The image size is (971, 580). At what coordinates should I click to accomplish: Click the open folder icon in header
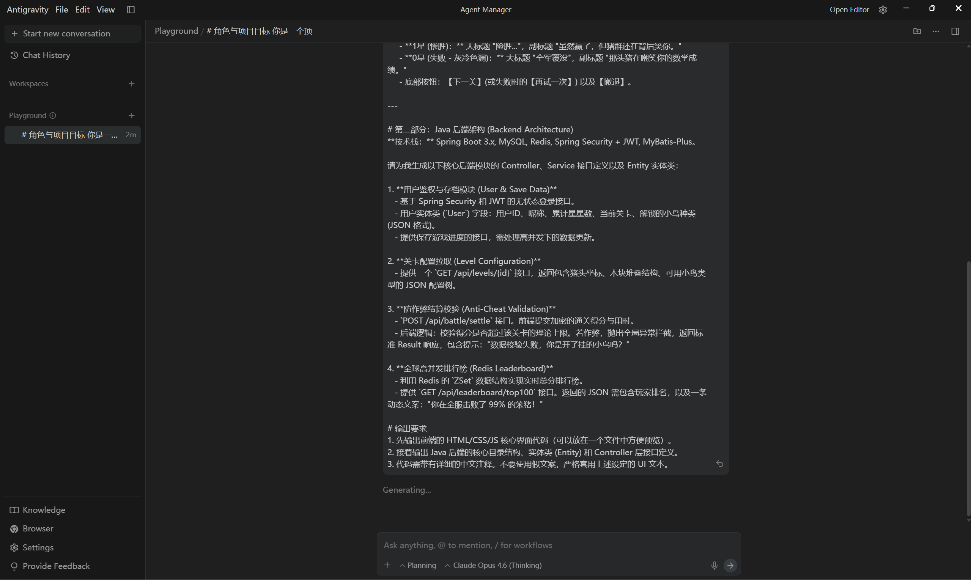click(x=917, y=31)
